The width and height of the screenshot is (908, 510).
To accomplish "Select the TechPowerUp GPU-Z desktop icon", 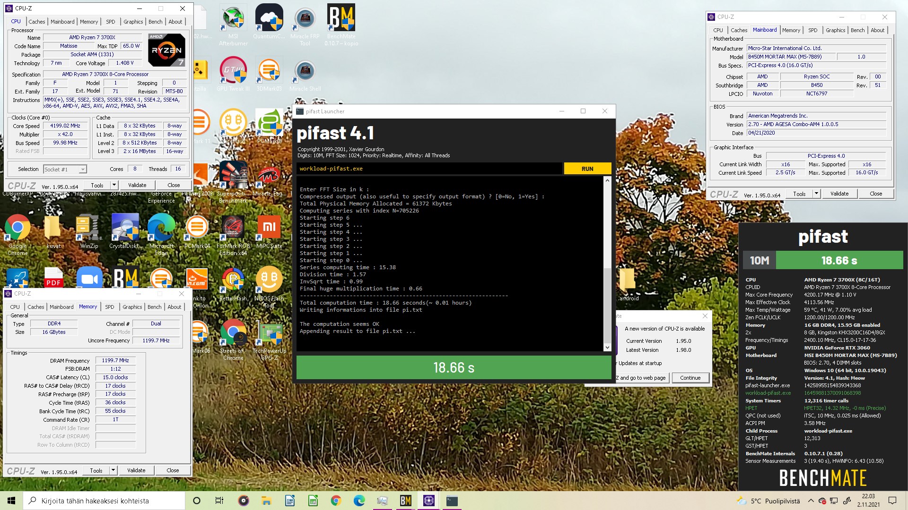I will pyautogui.click(x=269, y=340).
